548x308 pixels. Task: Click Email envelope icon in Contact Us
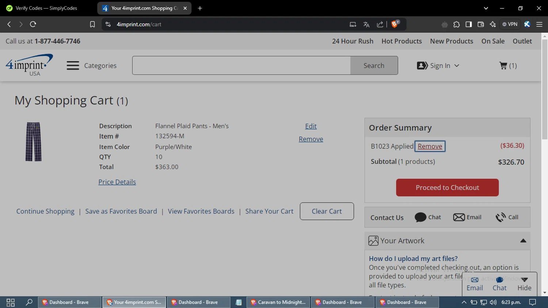tap(459, 217)
